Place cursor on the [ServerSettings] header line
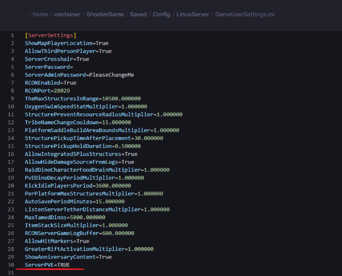 point(50,35)
